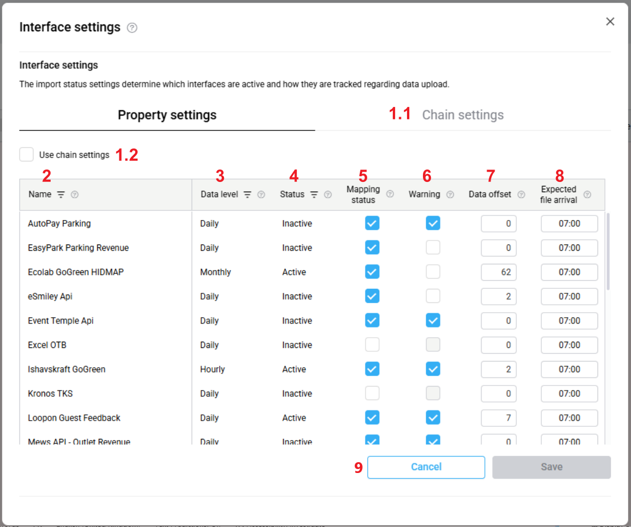Open the Status column filter icon
This screenshot has height=527, width=631.
coord(314,194)
